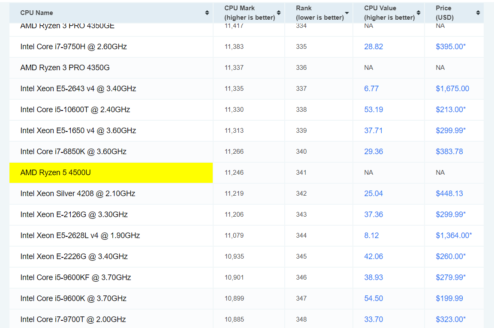Viewport: 494px width, 328px height.
Task: Click price $260.00* for Xeon E-2226G
Action: point(451,256)
